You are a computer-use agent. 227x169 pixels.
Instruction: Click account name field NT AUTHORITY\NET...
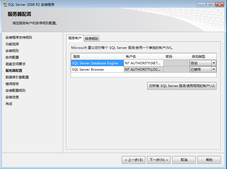tap(144, 63)
